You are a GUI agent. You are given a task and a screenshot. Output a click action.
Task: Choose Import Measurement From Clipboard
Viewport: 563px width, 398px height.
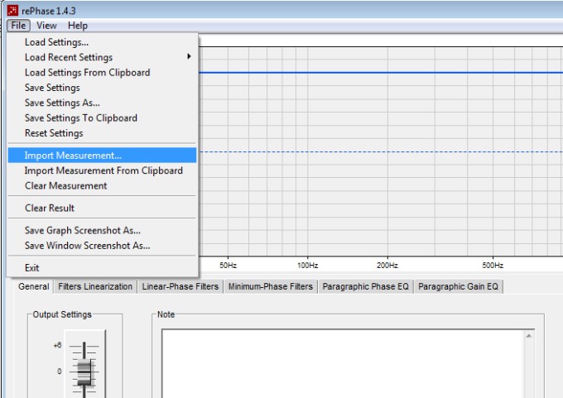coord(103,170)
